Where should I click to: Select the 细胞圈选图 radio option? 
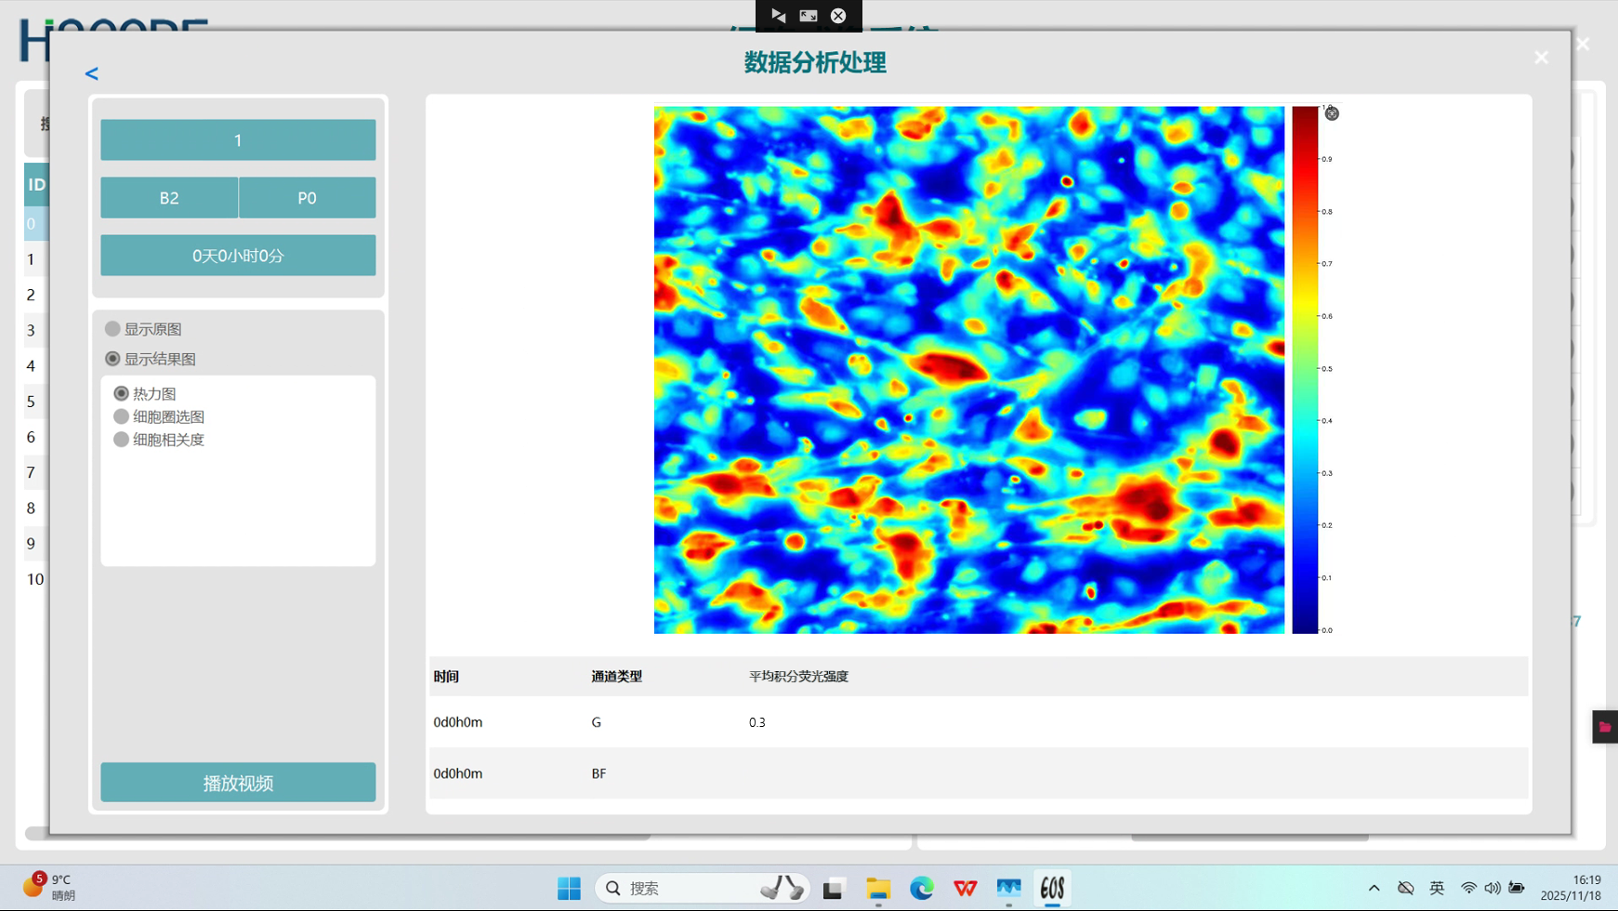[121, 416]
